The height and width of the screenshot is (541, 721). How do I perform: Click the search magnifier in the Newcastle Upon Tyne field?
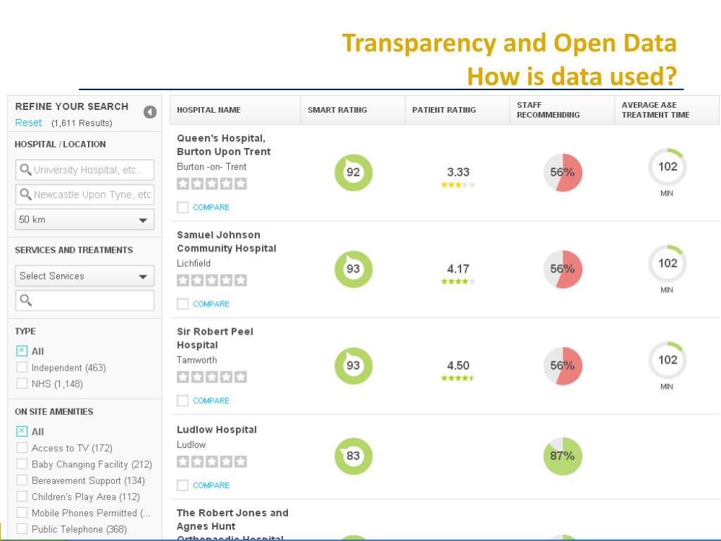pyautogui.click(x=26, y=194)
